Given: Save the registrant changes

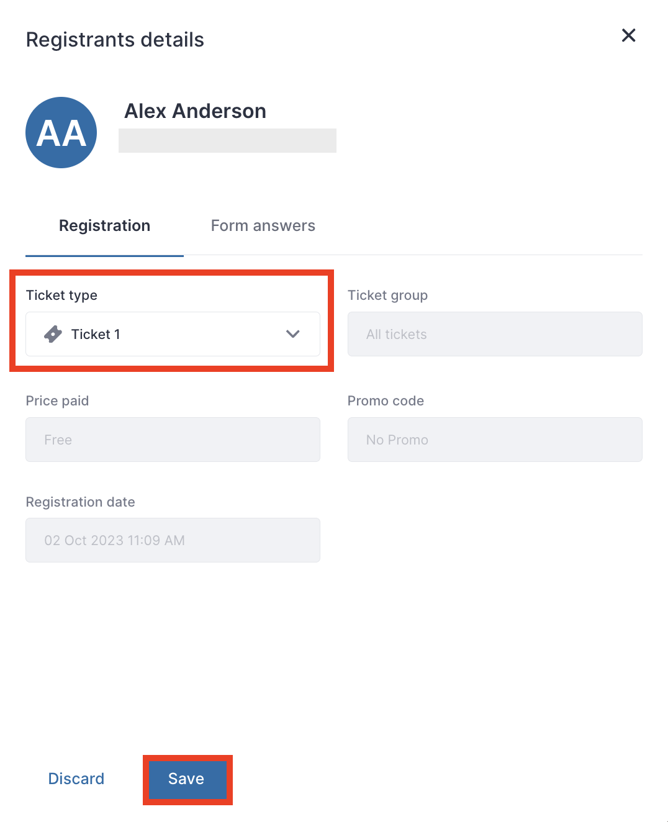Looking at the screenshot, I should click(x=186, y=779).
